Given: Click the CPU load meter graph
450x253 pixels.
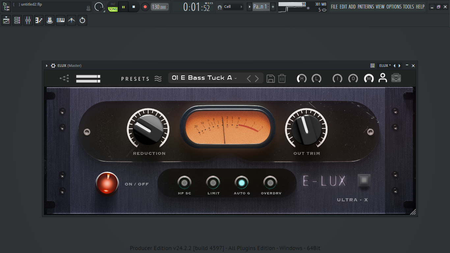Looking at the screenshot, I should pos(292,7).
